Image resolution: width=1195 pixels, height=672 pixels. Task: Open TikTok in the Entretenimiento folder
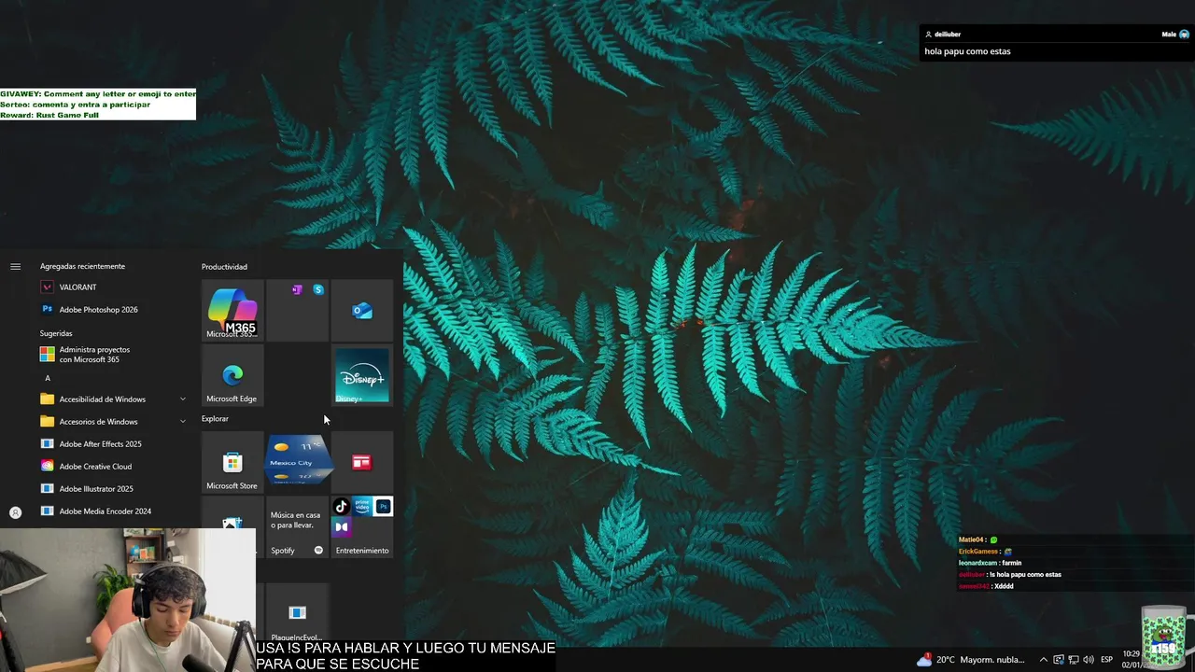tap(341, 507)
